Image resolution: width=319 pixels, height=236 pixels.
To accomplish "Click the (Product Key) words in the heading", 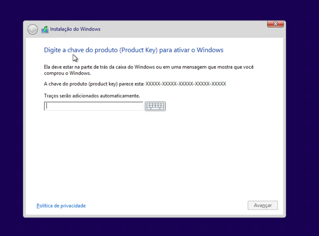I will tap(138, 50).
